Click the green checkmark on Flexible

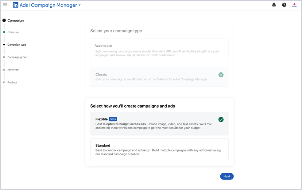coord(221,120)
